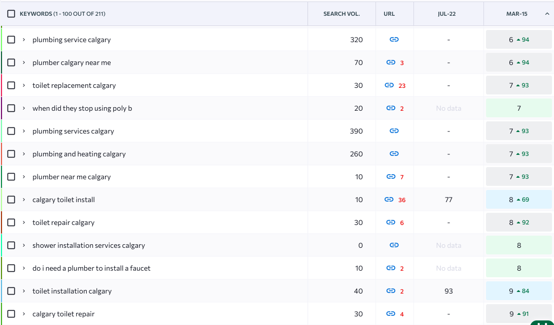Click URL link icon for calgary toilet install

click(x=389, y=200)
